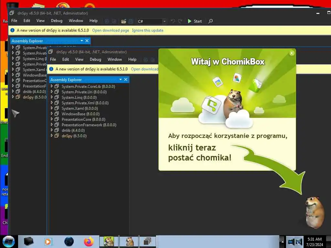Open Window menu in back dnSpy window
Image resolution: width=331 pixels, height=248 pixels.
point(76,21)
